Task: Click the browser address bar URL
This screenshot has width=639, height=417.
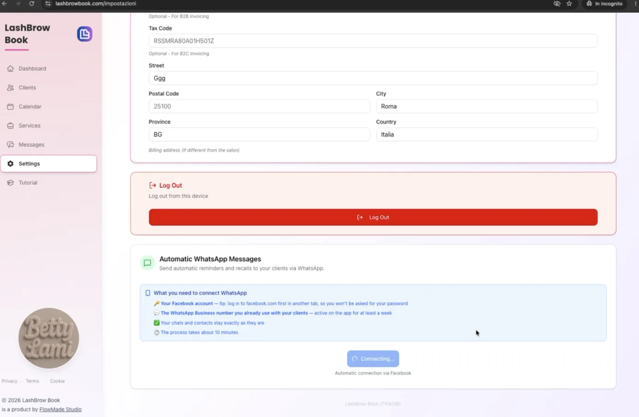Action: [x=96, y=4]
